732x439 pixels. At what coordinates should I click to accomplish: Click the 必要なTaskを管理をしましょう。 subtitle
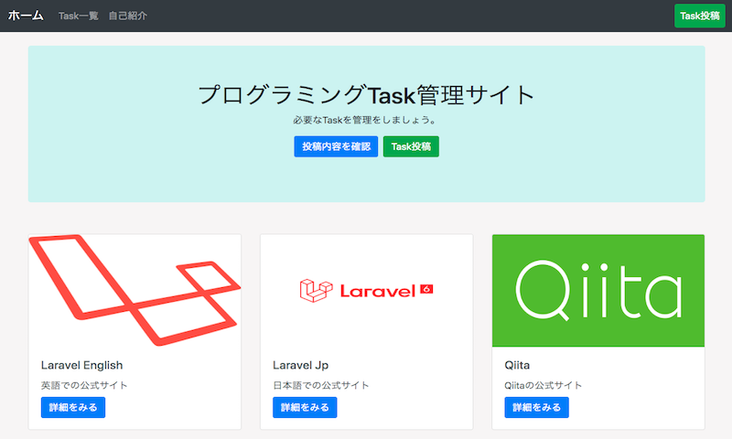366,121
